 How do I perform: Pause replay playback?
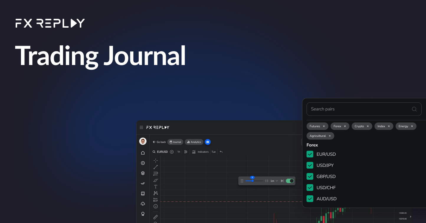(x=267, y=181)
